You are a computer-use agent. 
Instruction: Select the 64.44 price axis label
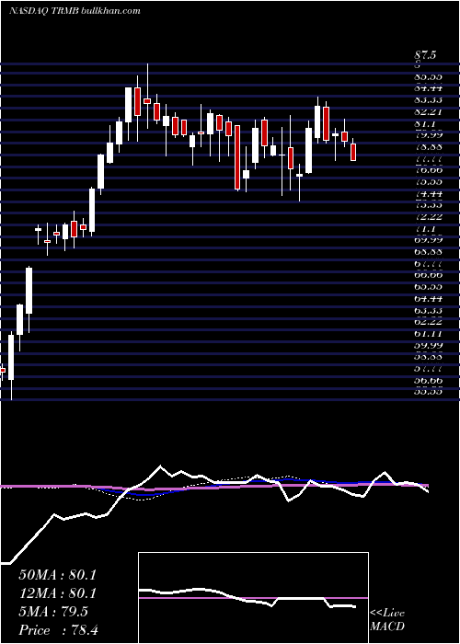click(428, 298)
